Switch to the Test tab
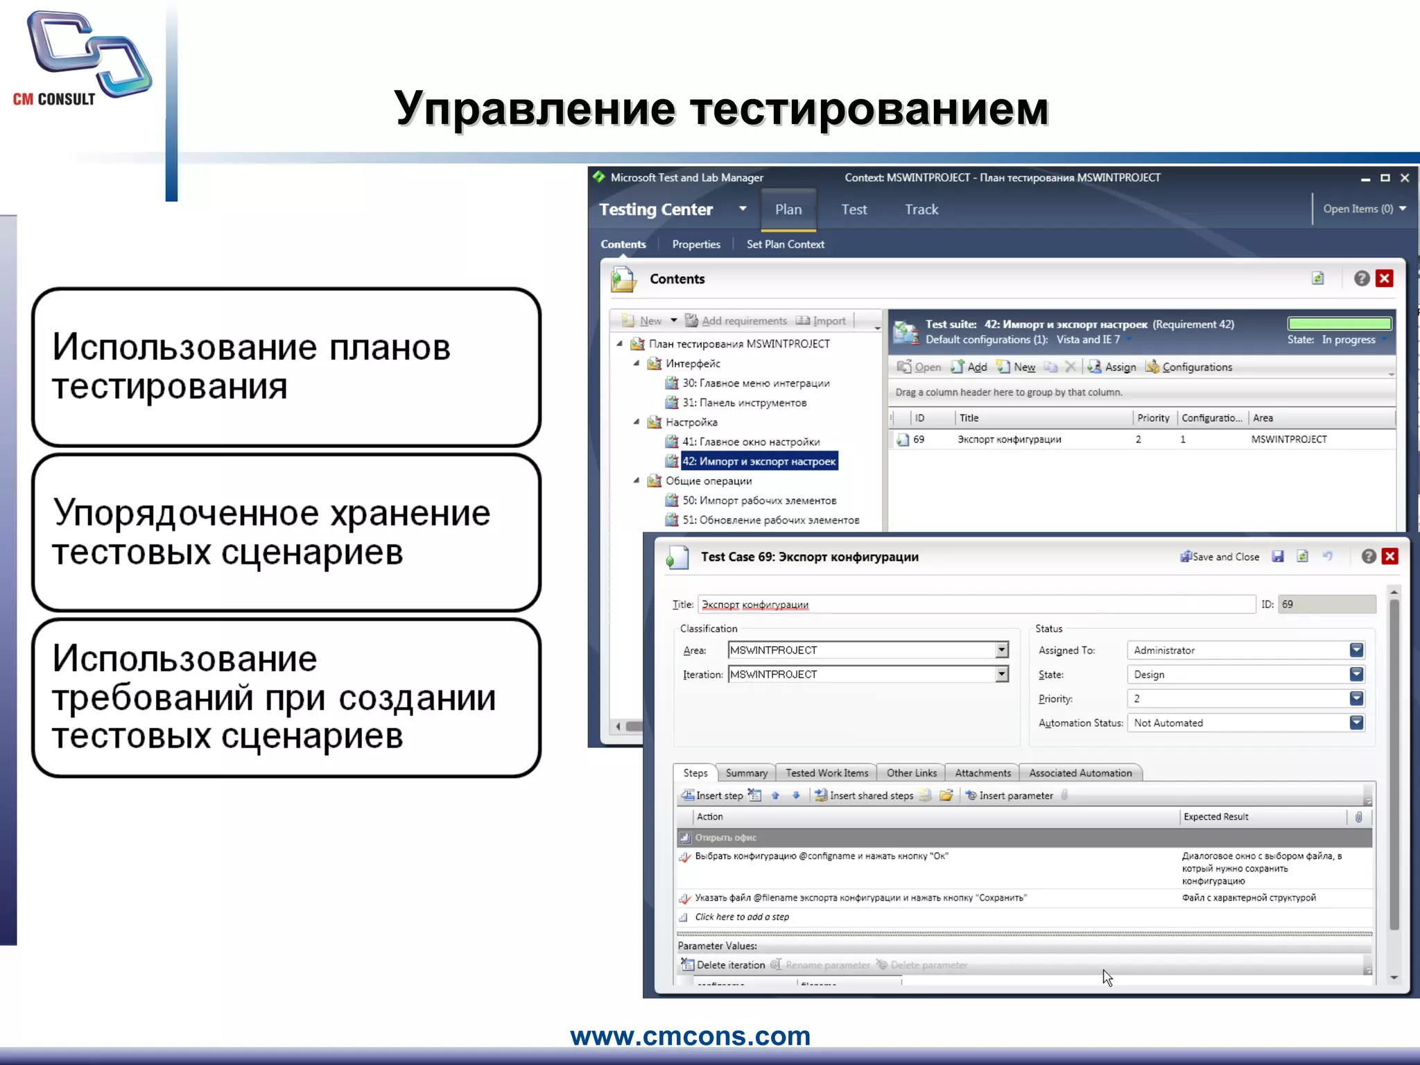 (854, 209)
